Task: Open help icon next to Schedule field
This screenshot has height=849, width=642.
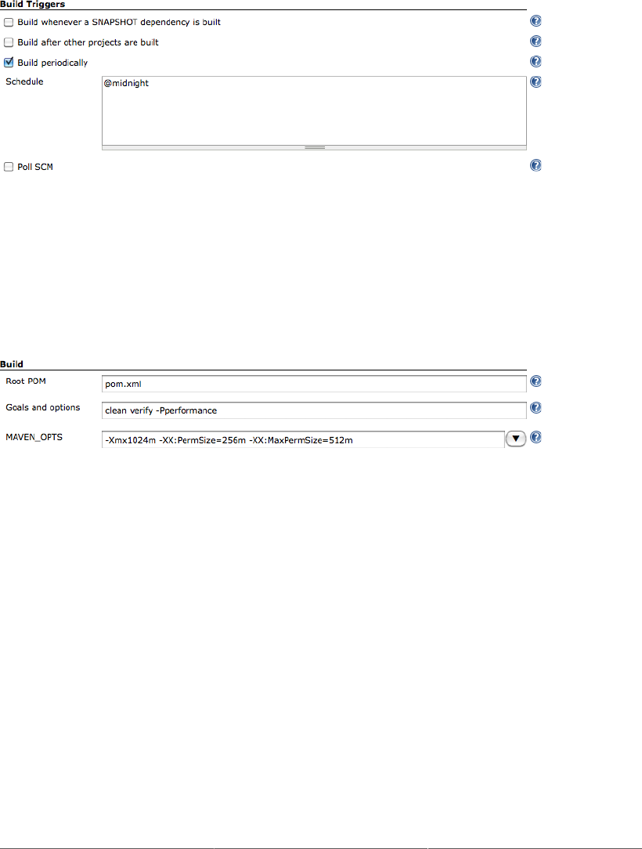Action: pyautogui.click(x=536, y=81)
